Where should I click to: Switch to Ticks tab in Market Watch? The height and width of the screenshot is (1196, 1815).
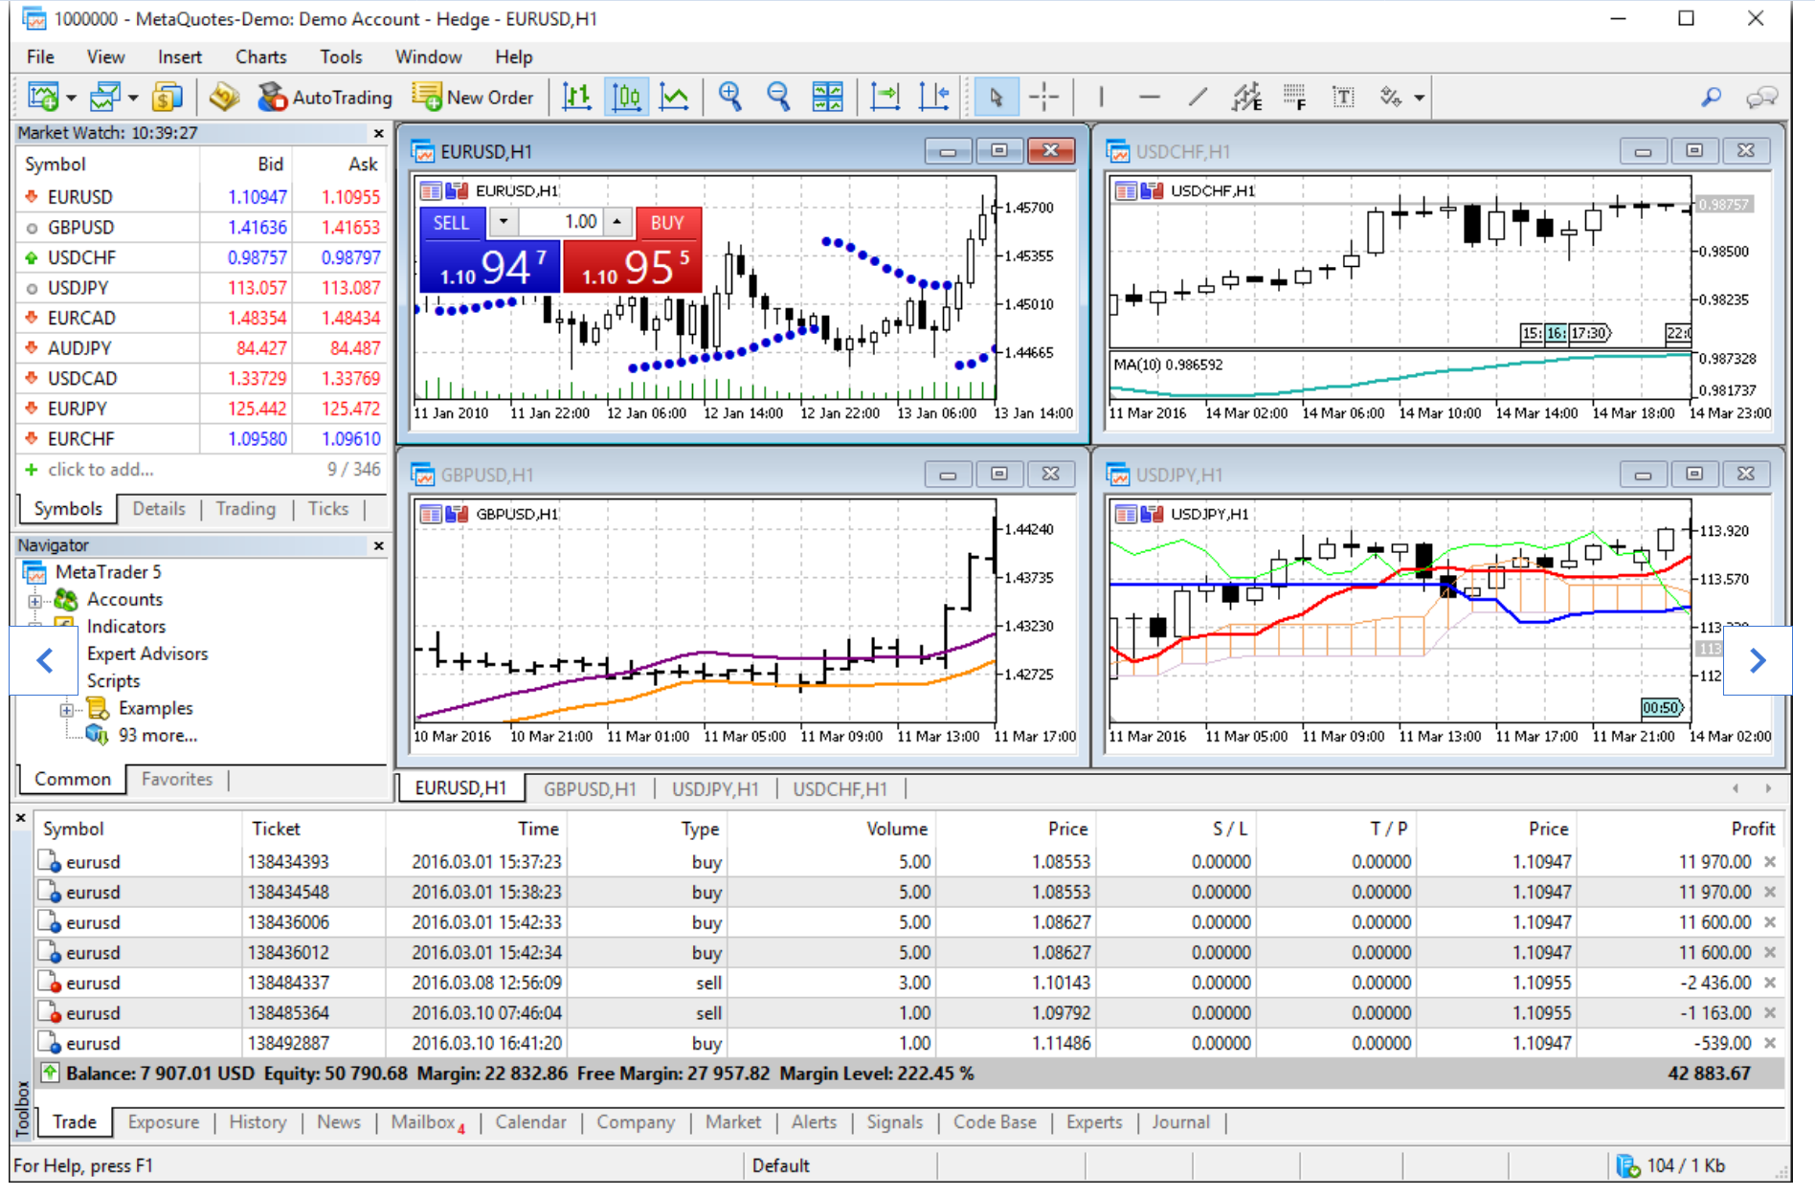tap(328, 509)
